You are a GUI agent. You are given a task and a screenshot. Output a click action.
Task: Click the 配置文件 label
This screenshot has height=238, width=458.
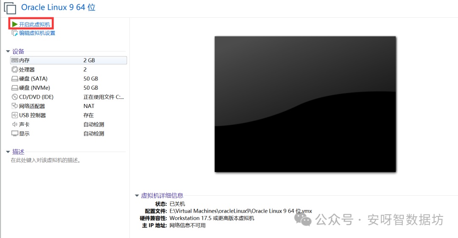156,211
